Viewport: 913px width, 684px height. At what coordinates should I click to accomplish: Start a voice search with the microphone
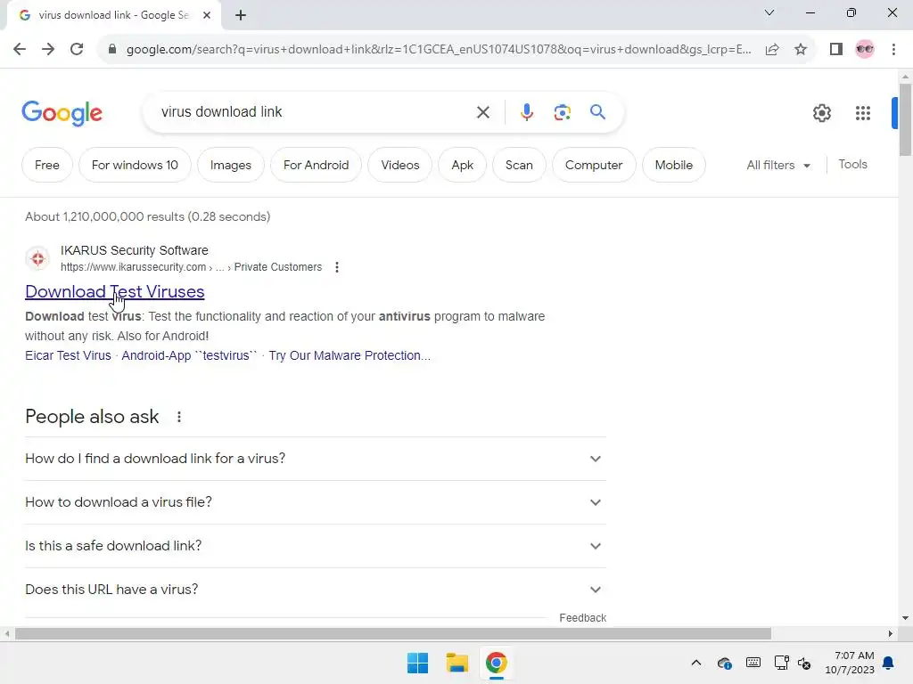(526, 112)
